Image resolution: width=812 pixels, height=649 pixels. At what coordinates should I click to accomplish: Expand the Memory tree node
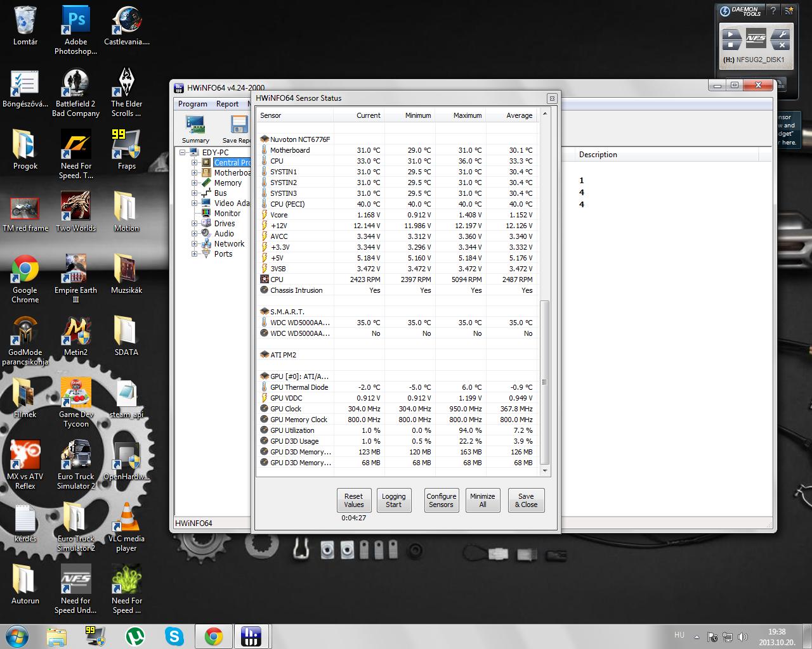(x=195, y=183)
